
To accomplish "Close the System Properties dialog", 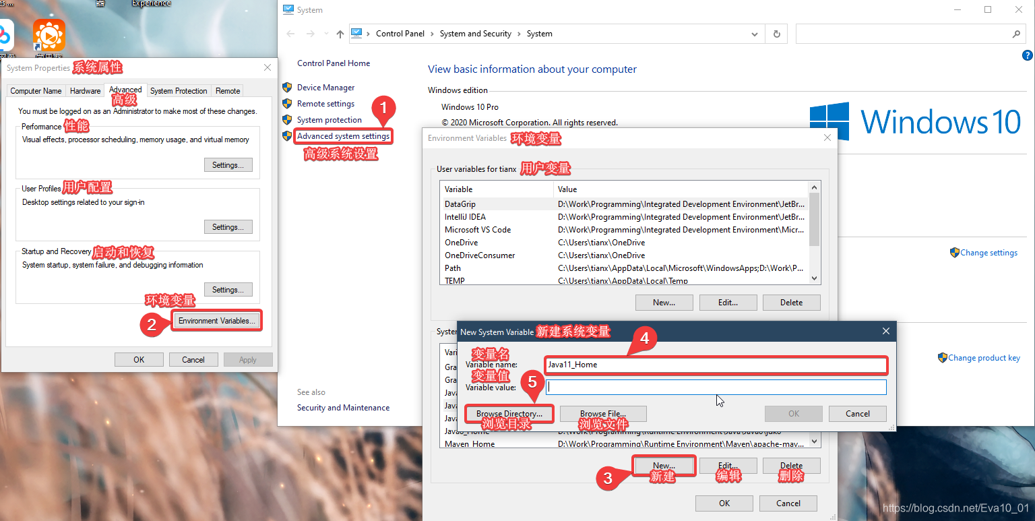I will (268, 67).
